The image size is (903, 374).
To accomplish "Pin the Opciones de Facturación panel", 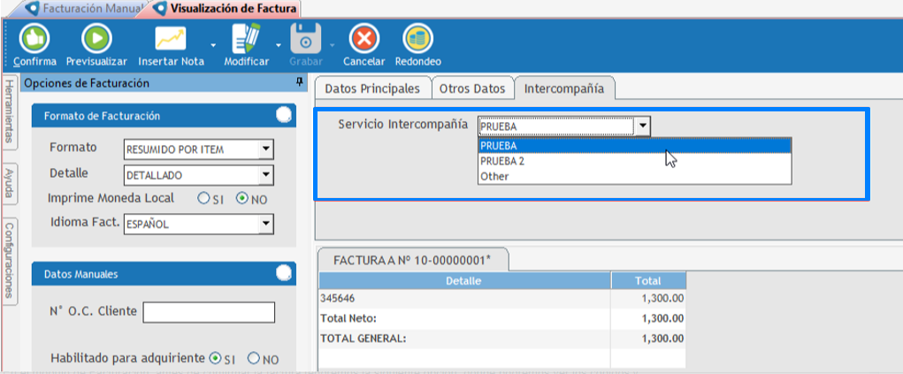I will click(x=300, y=83).
